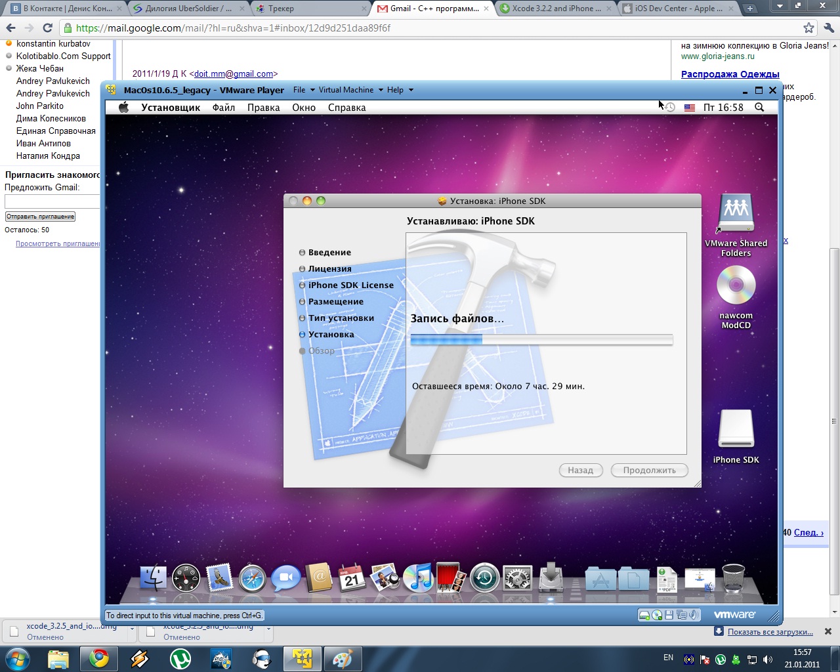This screenshot has width=840, height=672.
Task: Click the US flag input source icon
Action: click(x=690, y=108)
